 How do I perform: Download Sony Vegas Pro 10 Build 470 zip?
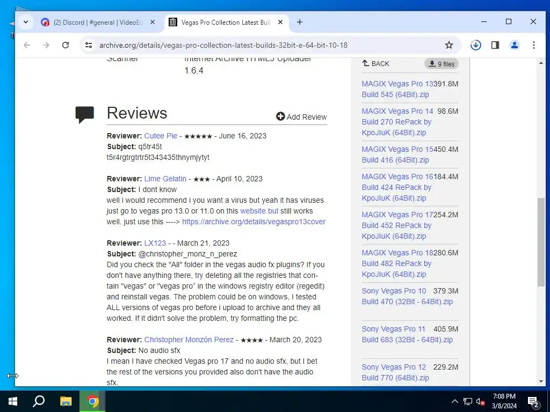point(407,296)
